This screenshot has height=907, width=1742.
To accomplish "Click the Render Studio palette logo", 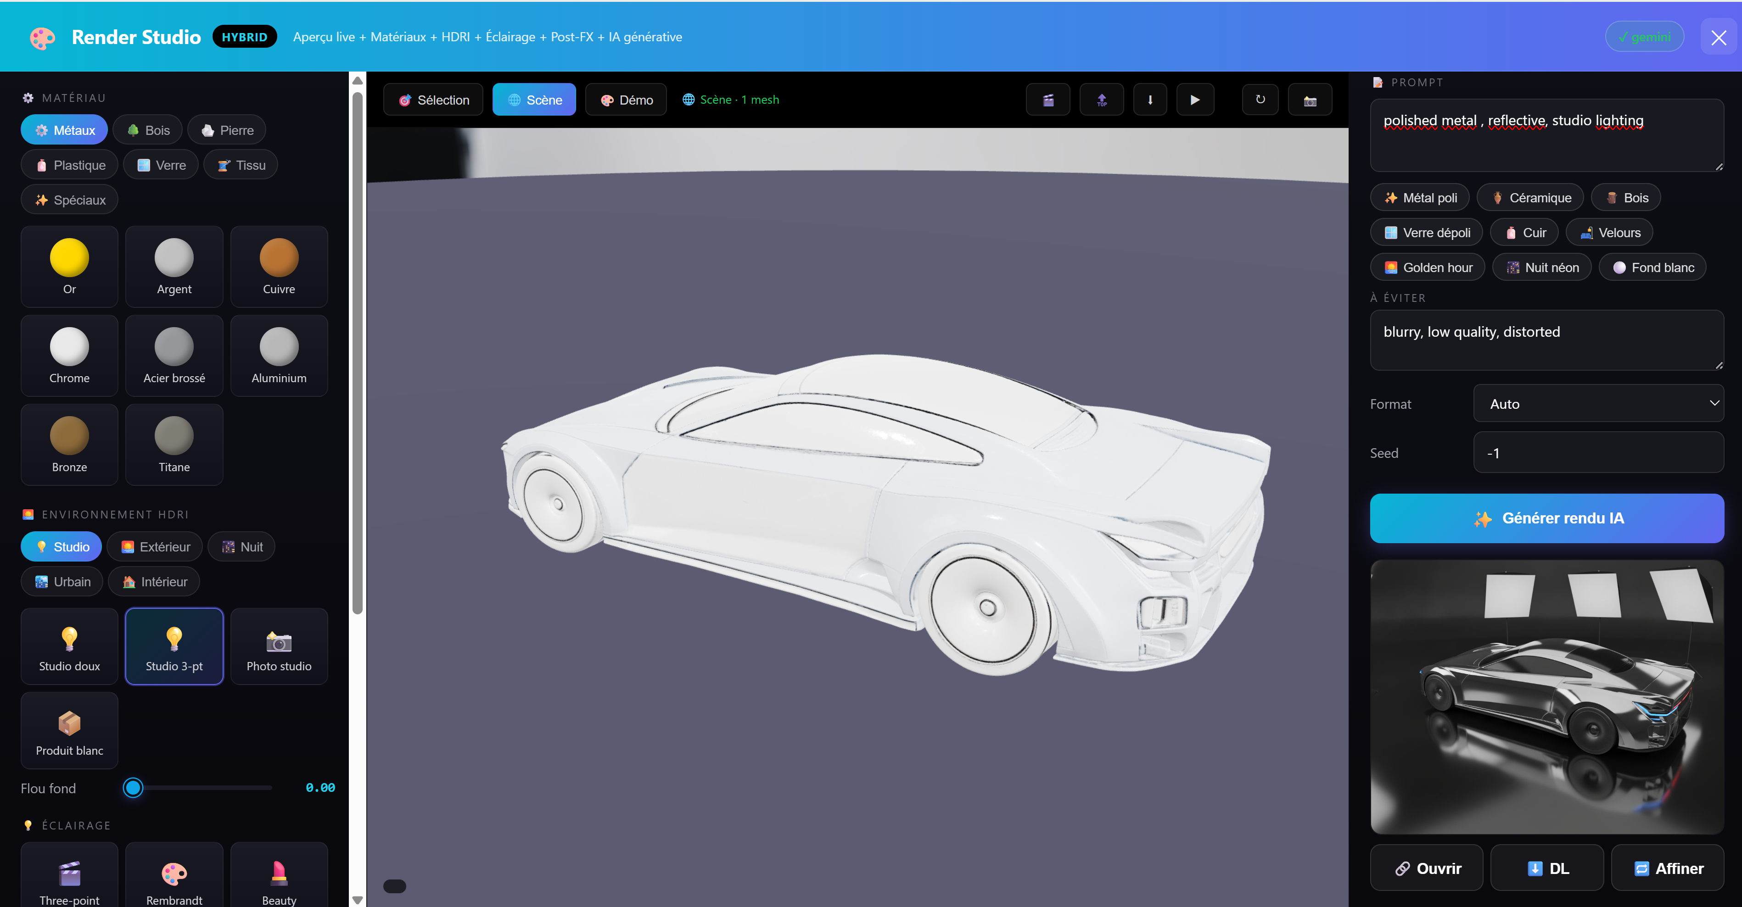I will point(42,38).
